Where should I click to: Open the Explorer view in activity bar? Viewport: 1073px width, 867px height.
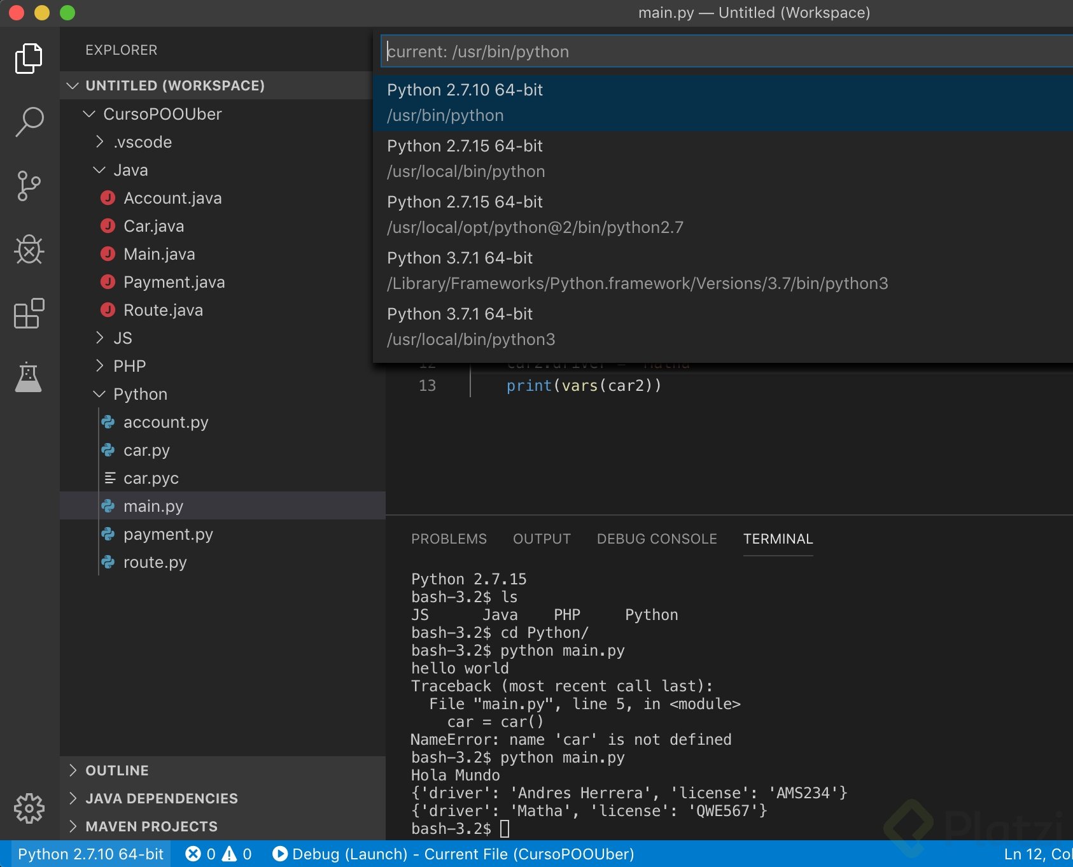(29, 59)
